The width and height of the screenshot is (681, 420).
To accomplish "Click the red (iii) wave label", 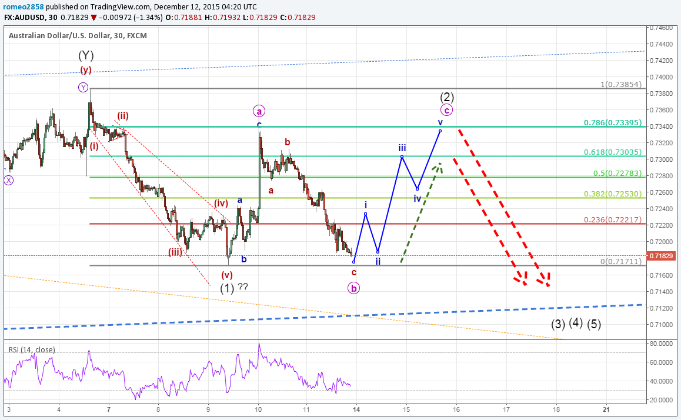I will [x=175, y=252].
